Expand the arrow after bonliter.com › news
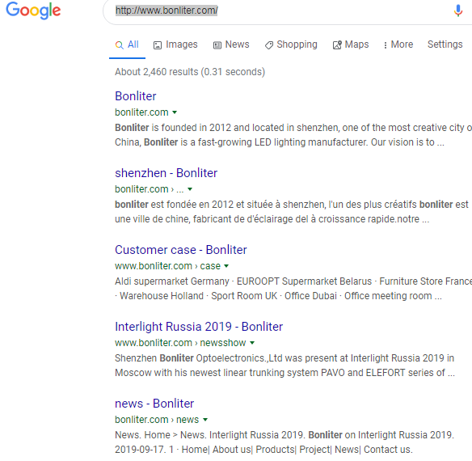 tap(205, 420)
